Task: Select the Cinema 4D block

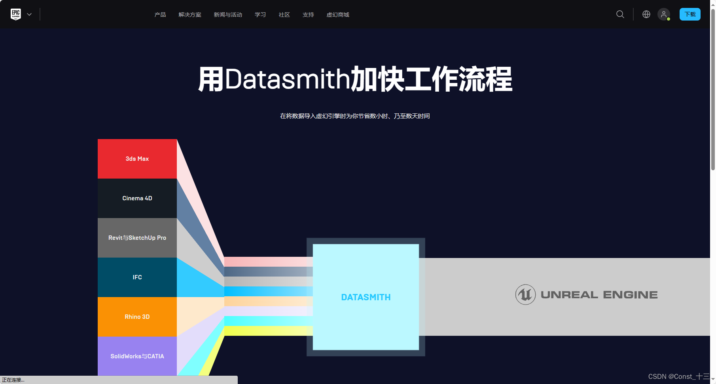Action: [x=137, y=198]
